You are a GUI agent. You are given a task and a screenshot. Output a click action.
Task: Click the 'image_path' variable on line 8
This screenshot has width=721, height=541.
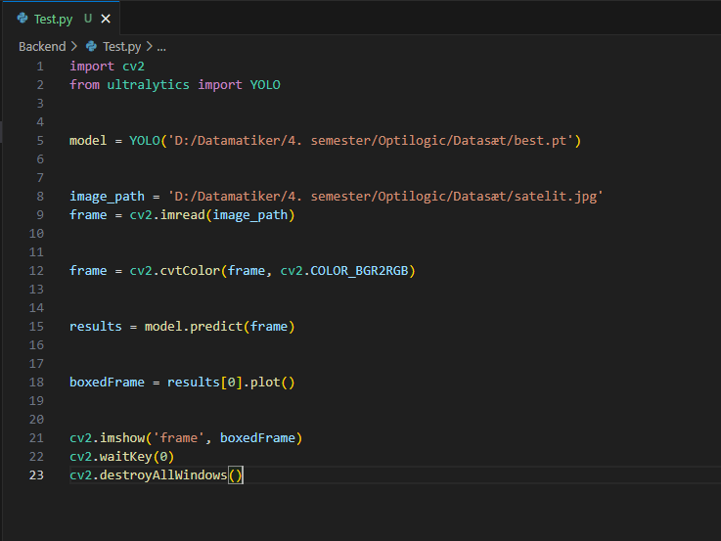[x=108, y=197]
